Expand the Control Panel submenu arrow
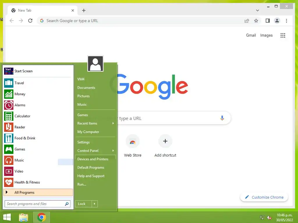The height and width of the screenshot is (223, 298). 113,151
